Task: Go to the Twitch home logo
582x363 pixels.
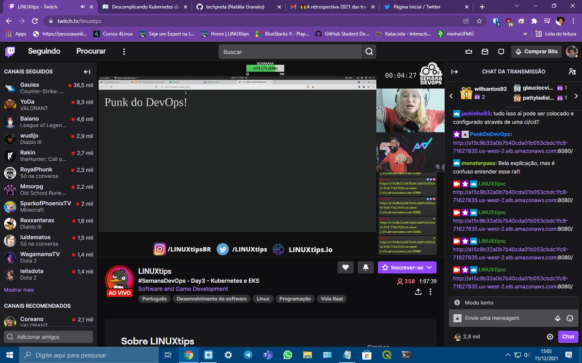Action: pyautogui.click(x=11, y=51)
